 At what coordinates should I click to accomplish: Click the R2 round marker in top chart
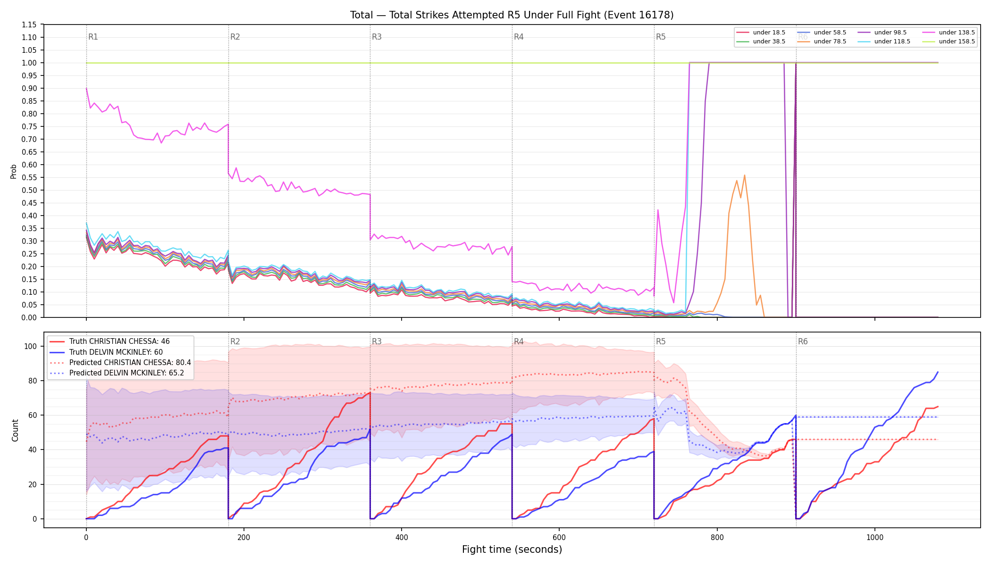(235, 37)
